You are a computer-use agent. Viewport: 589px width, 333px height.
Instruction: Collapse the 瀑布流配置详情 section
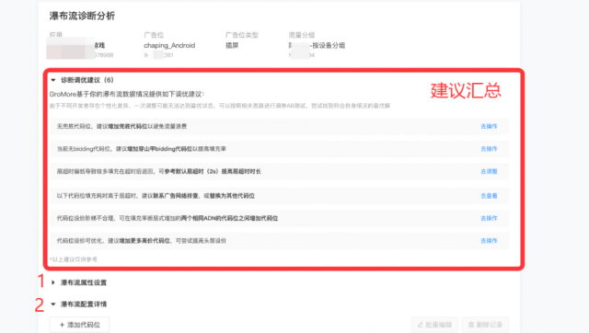53,304
